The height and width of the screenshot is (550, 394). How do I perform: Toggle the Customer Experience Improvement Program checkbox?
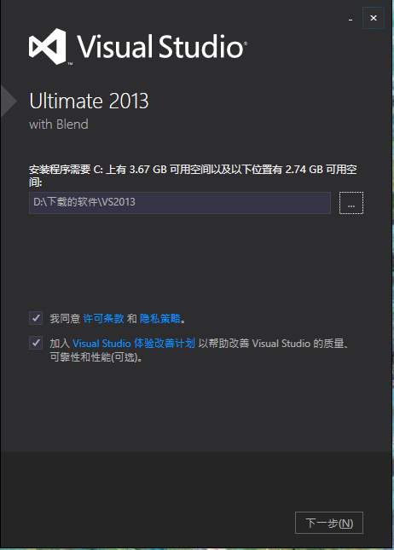click(36, 343)
